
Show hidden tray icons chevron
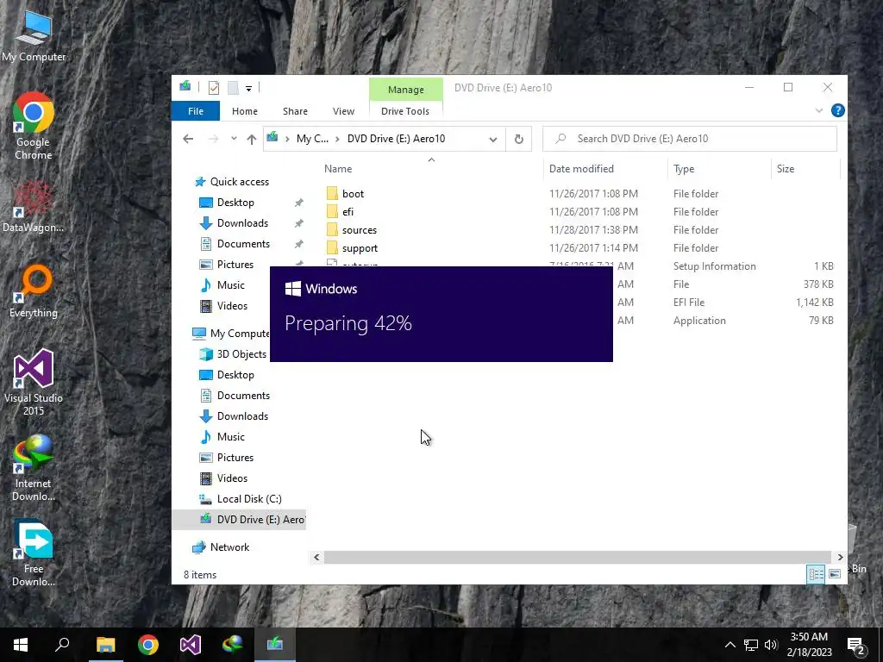[730, 645]
